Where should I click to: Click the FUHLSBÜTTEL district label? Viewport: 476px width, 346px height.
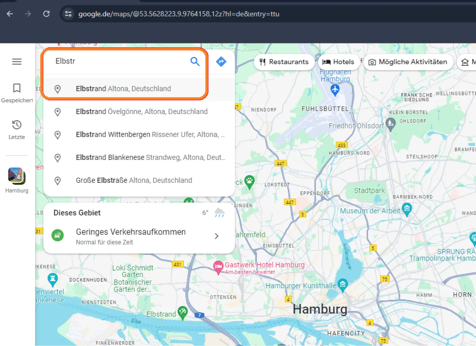pos(325,109)
